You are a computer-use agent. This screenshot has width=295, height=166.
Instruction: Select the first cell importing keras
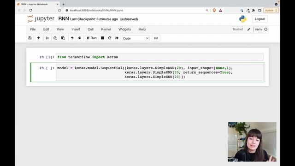pos(160,57)
